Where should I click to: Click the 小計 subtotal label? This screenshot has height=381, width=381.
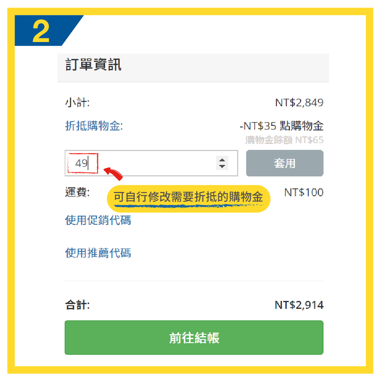coord(77,103)
